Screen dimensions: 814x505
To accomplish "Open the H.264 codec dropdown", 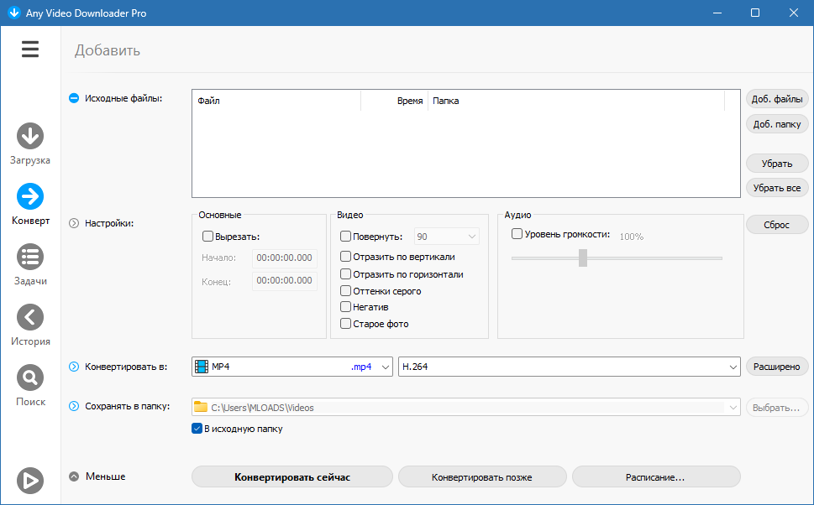I will coord(569,367).
